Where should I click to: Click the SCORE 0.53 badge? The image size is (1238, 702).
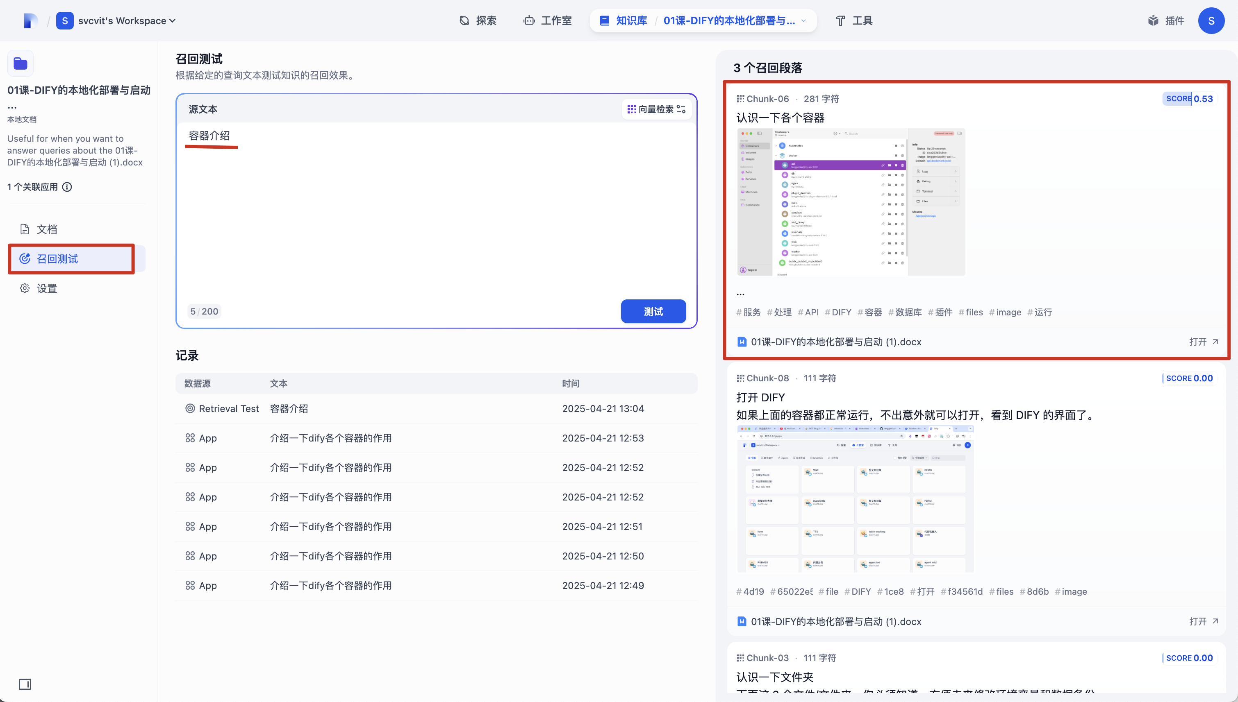click(x=1189, y=99)
